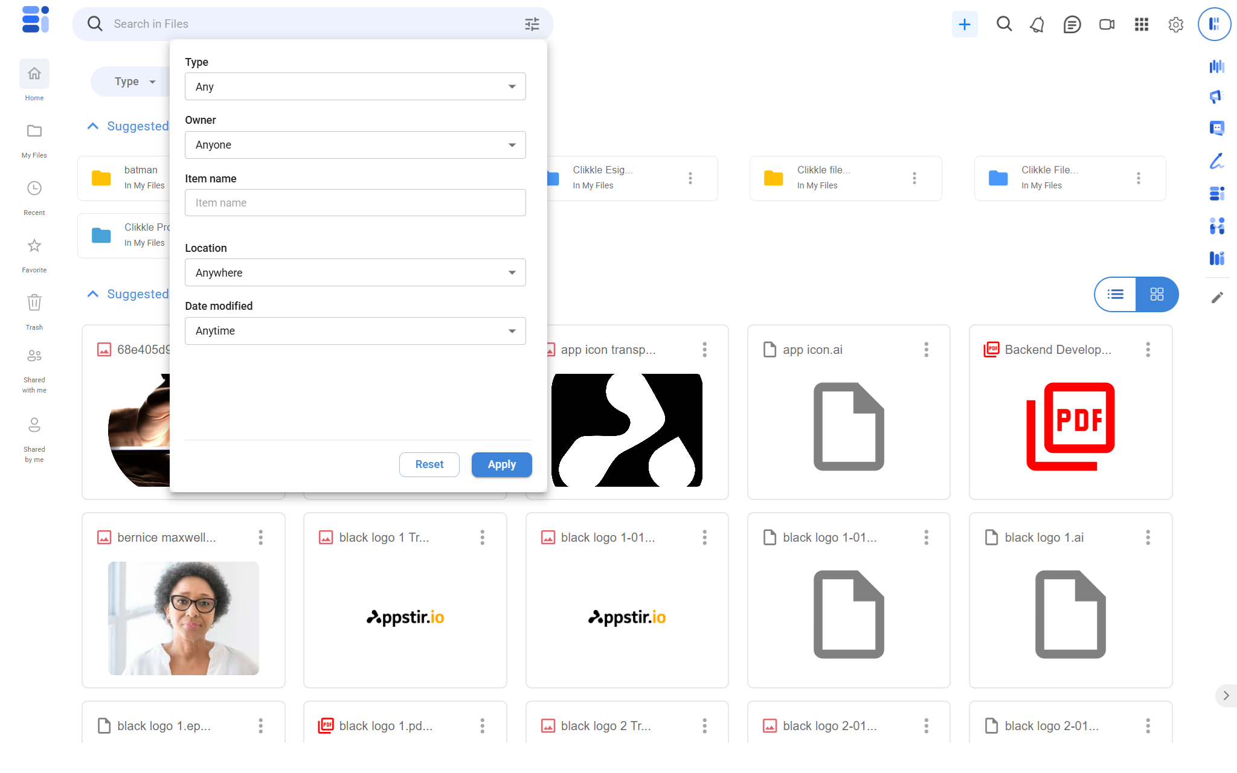Go to Favorite in the sidebar
Viewport: 1237px width, 773px height.
pyautogui.click(x=34, y=254)
